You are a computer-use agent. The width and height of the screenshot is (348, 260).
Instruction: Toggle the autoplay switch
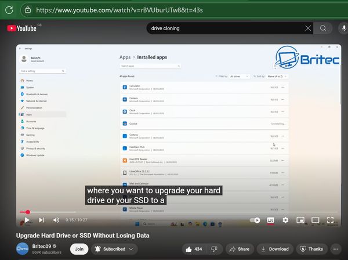(x=255, y=220)
